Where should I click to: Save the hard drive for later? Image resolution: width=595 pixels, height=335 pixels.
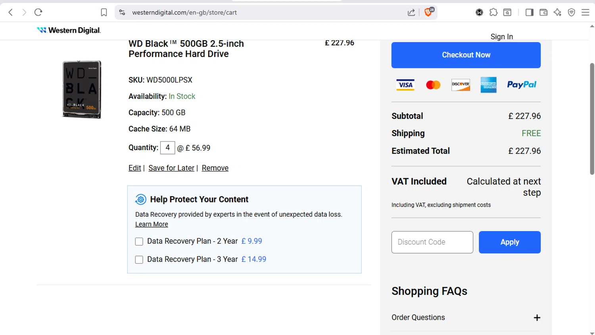(171, 168)
